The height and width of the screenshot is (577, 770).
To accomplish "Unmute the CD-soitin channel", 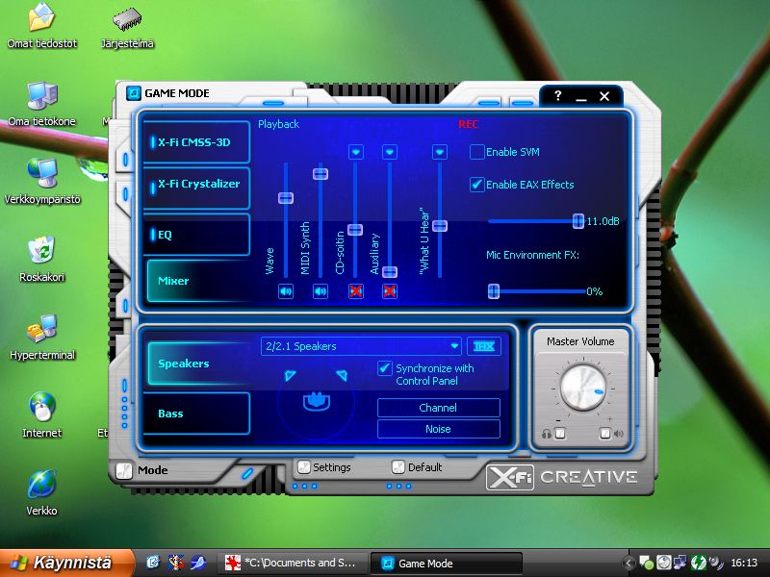I will coord(355,291).
